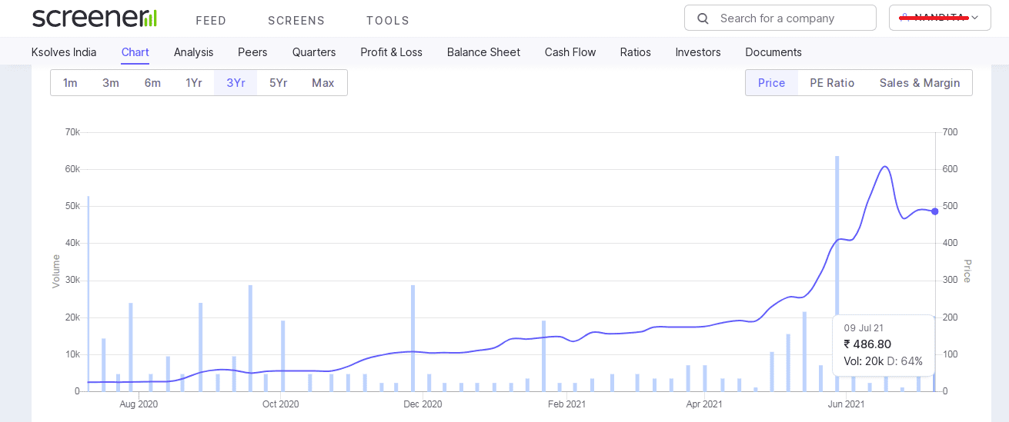Viewport: 1009px width, 422px height.
Task: Click the Aug 2020 axis label
Action: point(139,404)
